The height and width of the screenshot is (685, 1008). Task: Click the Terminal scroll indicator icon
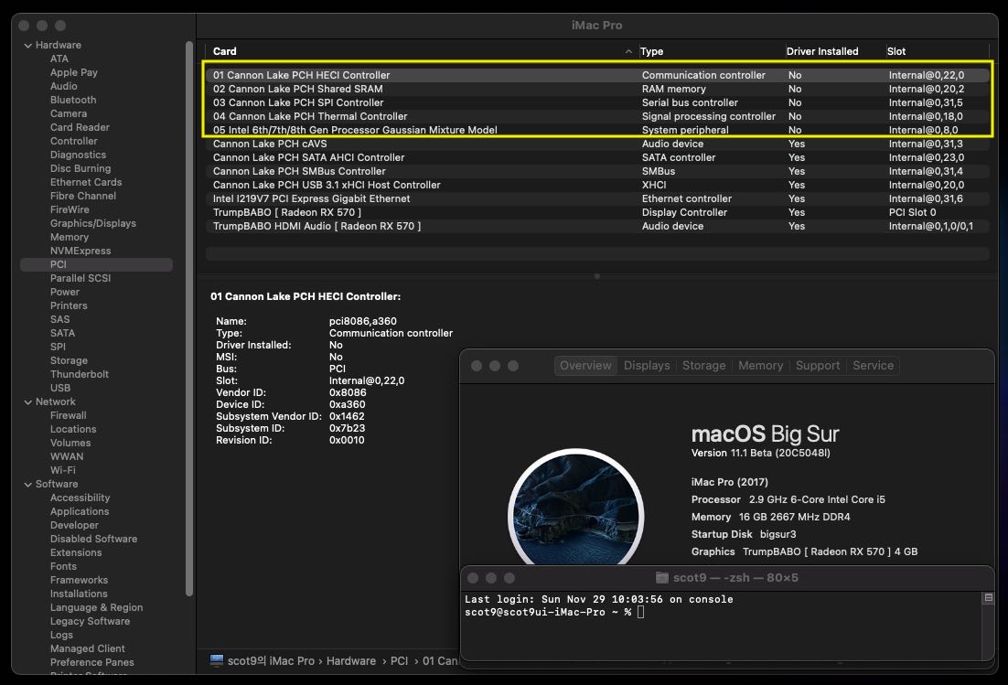point(988,598)
